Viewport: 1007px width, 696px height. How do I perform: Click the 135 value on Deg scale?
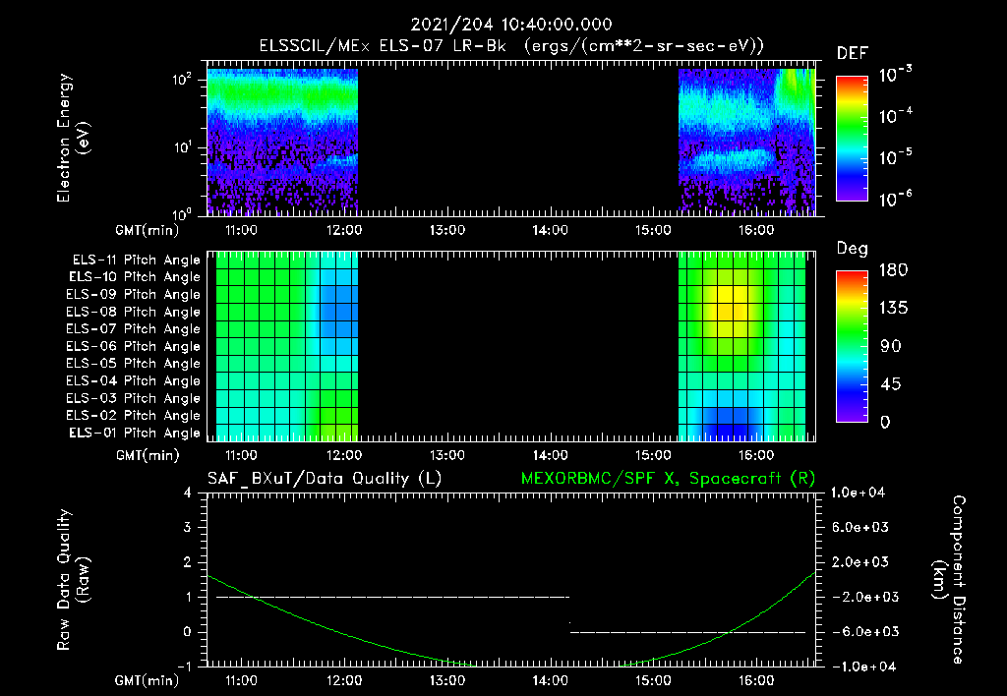[x=893, y=309]
